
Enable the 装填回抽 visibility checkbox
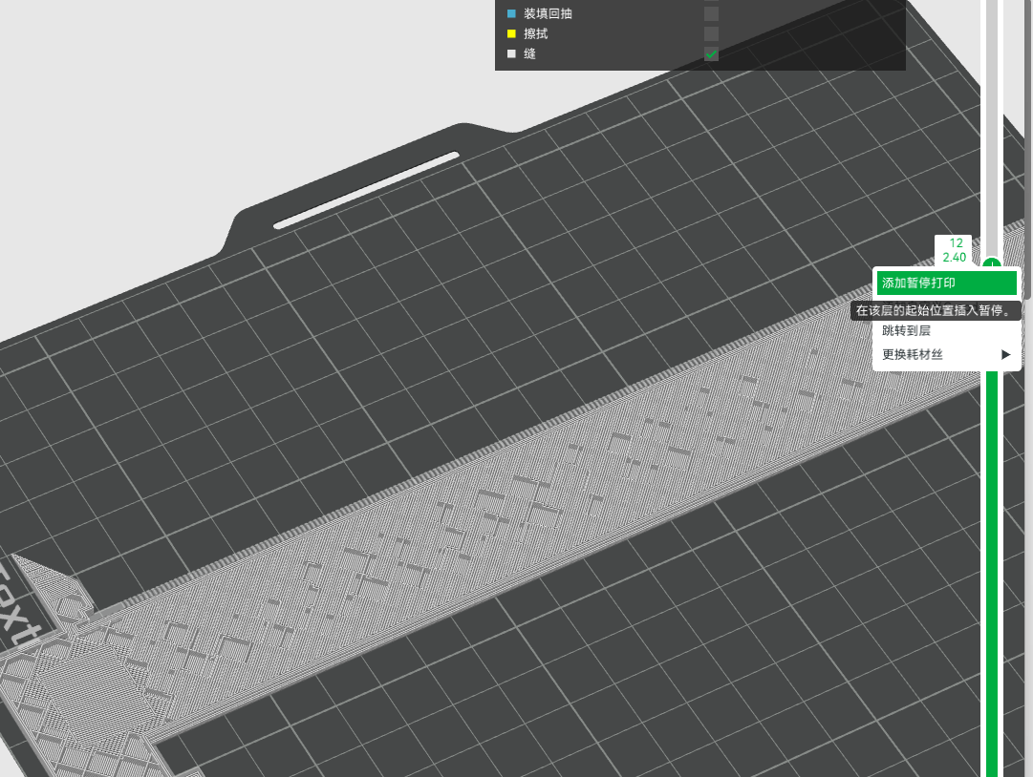[x=711, y=13]
